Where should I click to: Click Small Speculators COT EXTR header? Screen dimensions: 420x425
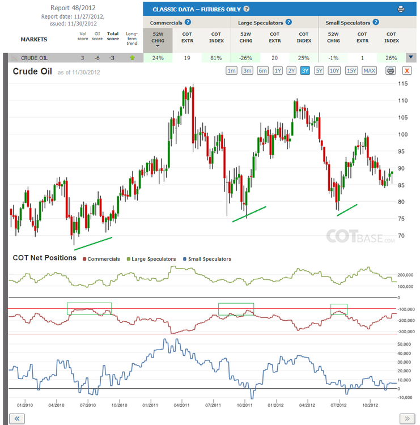(x=362, y=37)
